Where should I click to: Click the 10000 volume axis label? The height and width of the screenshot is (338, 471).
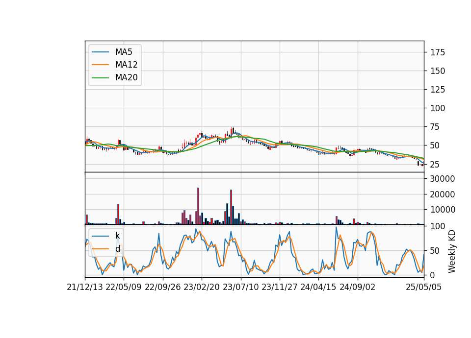tap(443, 210)
